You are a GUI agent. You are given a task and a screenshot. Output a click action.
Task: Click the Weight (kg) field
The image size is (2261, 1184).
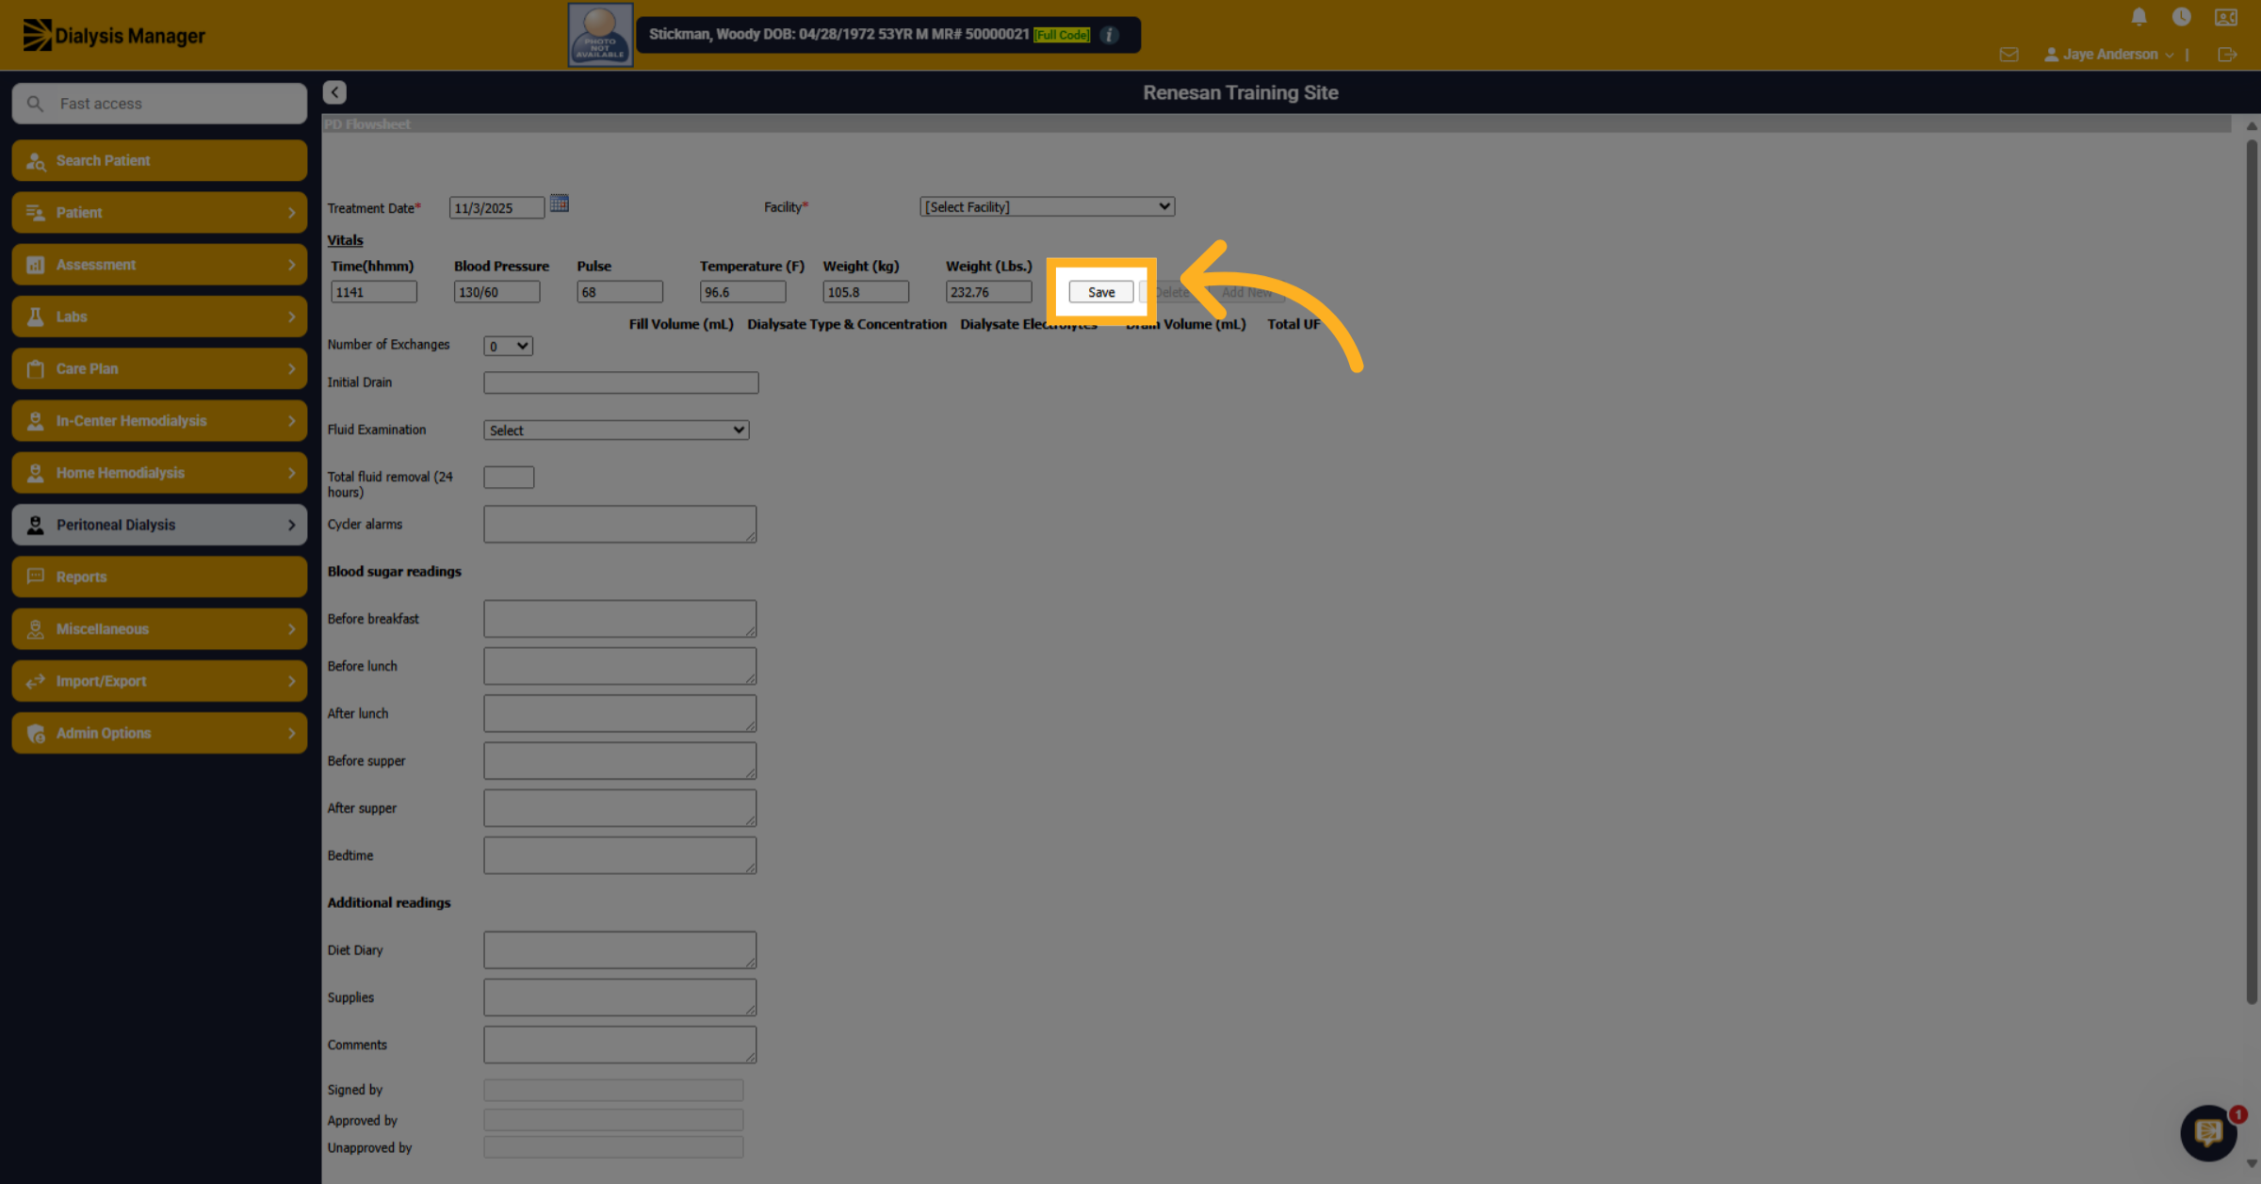866,292
